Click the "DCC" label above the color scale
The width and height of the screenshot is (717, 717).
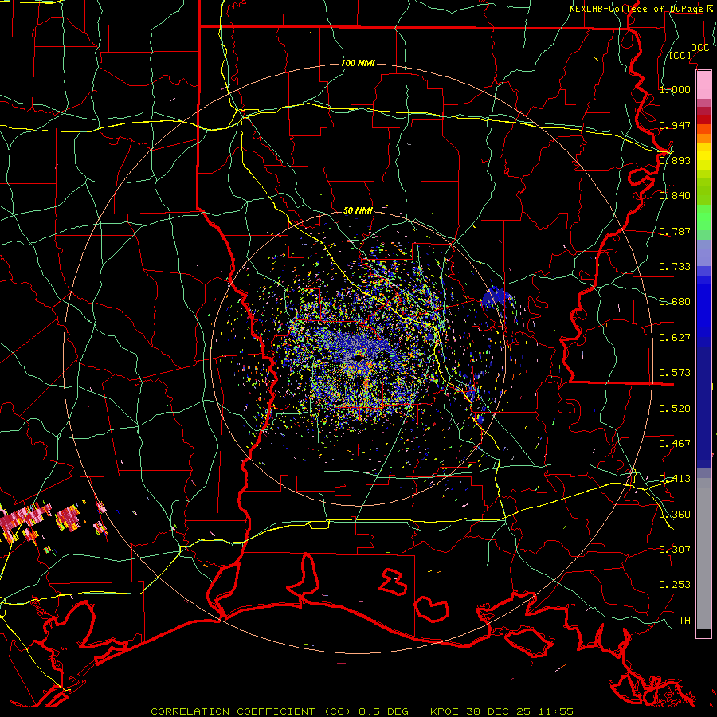(x=699, y=48)
